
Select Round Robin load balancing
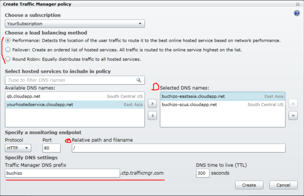pos(8,59)
